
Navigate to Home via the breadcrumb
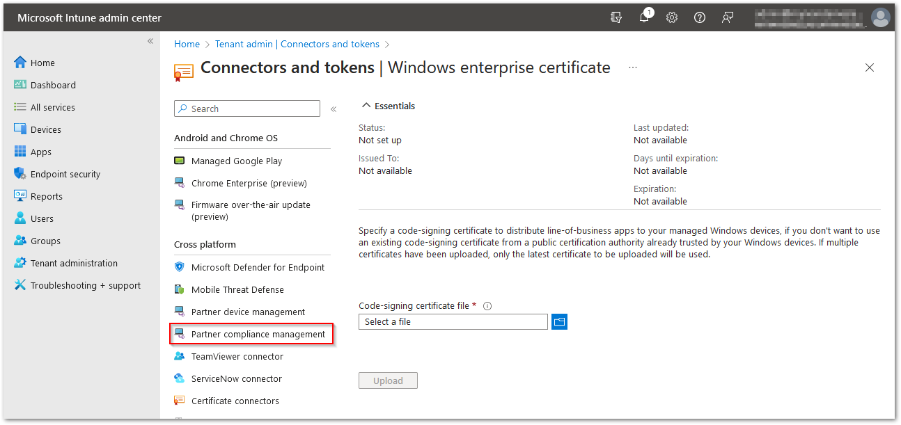click(187, 44)
